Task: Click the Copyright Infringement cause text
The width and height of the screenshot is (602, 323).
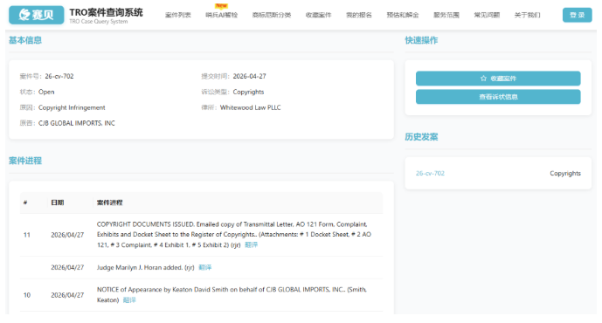Action: 72,107
